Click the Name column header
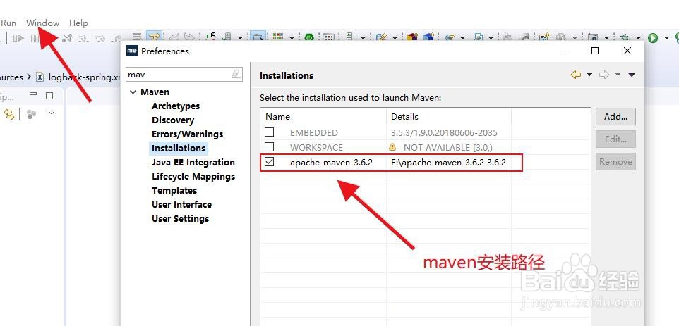Image resolution: width=679 pixels, height=326 pixels. 323,117
